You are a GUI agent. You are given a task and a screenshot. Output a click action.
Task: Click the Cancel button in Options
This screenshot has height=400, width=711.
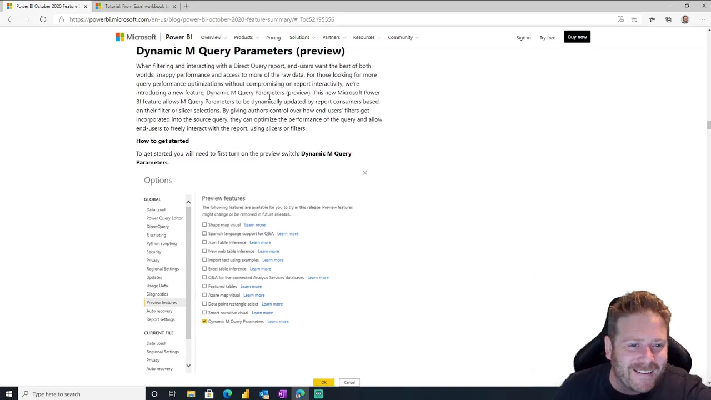349,382
